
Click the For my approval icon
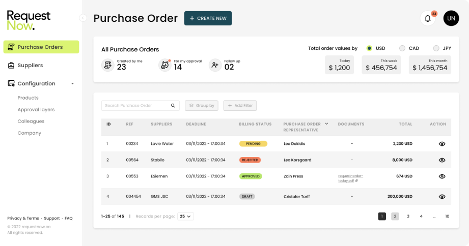(165, 65)
